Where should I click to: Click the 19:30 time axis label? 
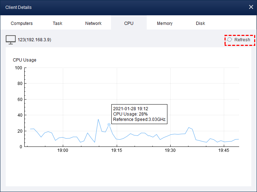[170, 150]
